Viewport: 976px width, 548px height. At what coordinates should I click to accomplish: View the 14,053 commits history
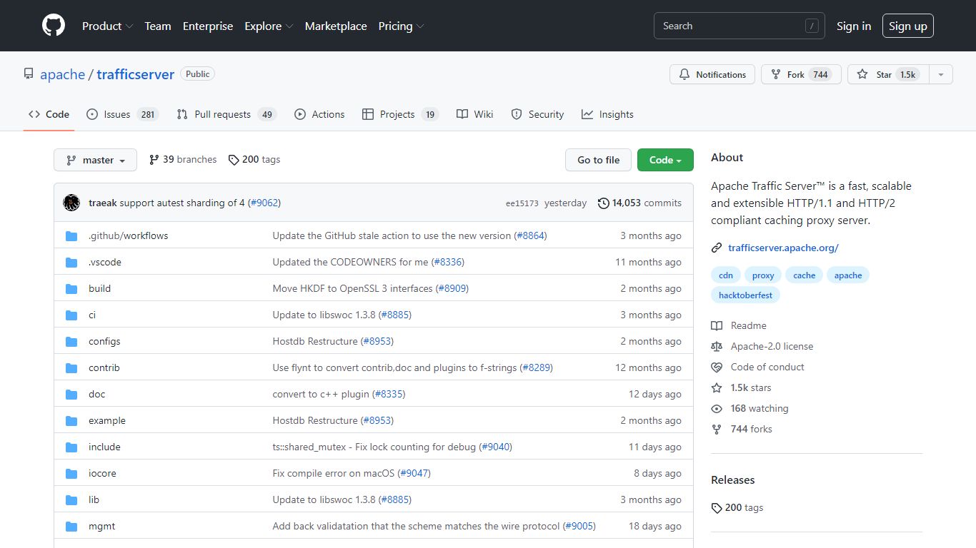pyautogui.click(x=639, y=203)
